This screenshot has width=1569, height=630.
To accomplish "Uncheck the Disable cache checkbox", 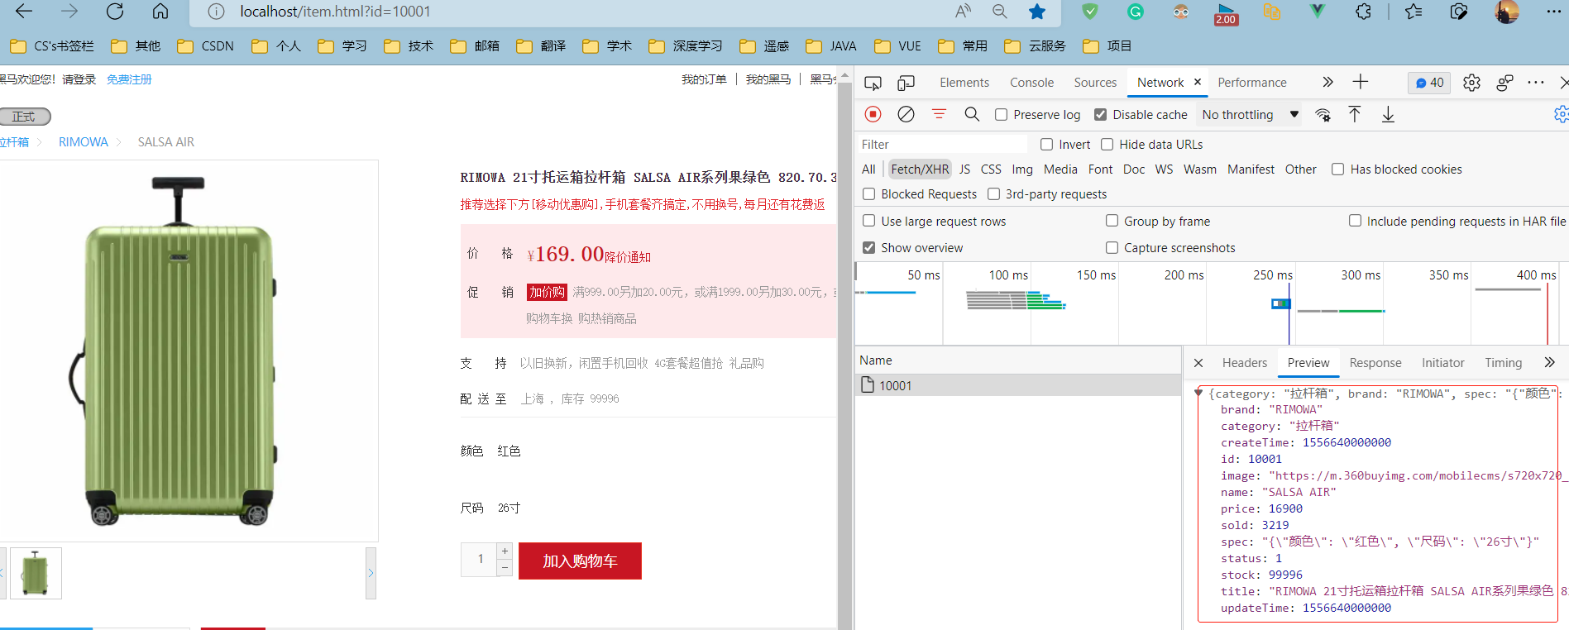I will coord(1100,115).
